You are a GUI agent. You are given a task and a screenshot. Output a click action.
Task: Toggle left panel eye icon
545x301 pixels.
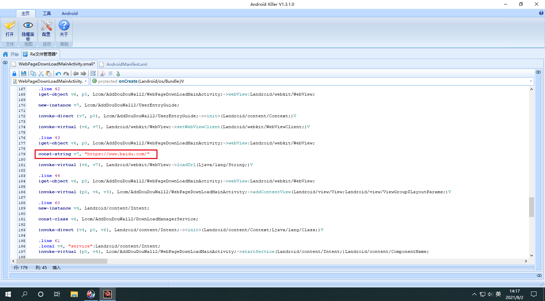[5, 63]
